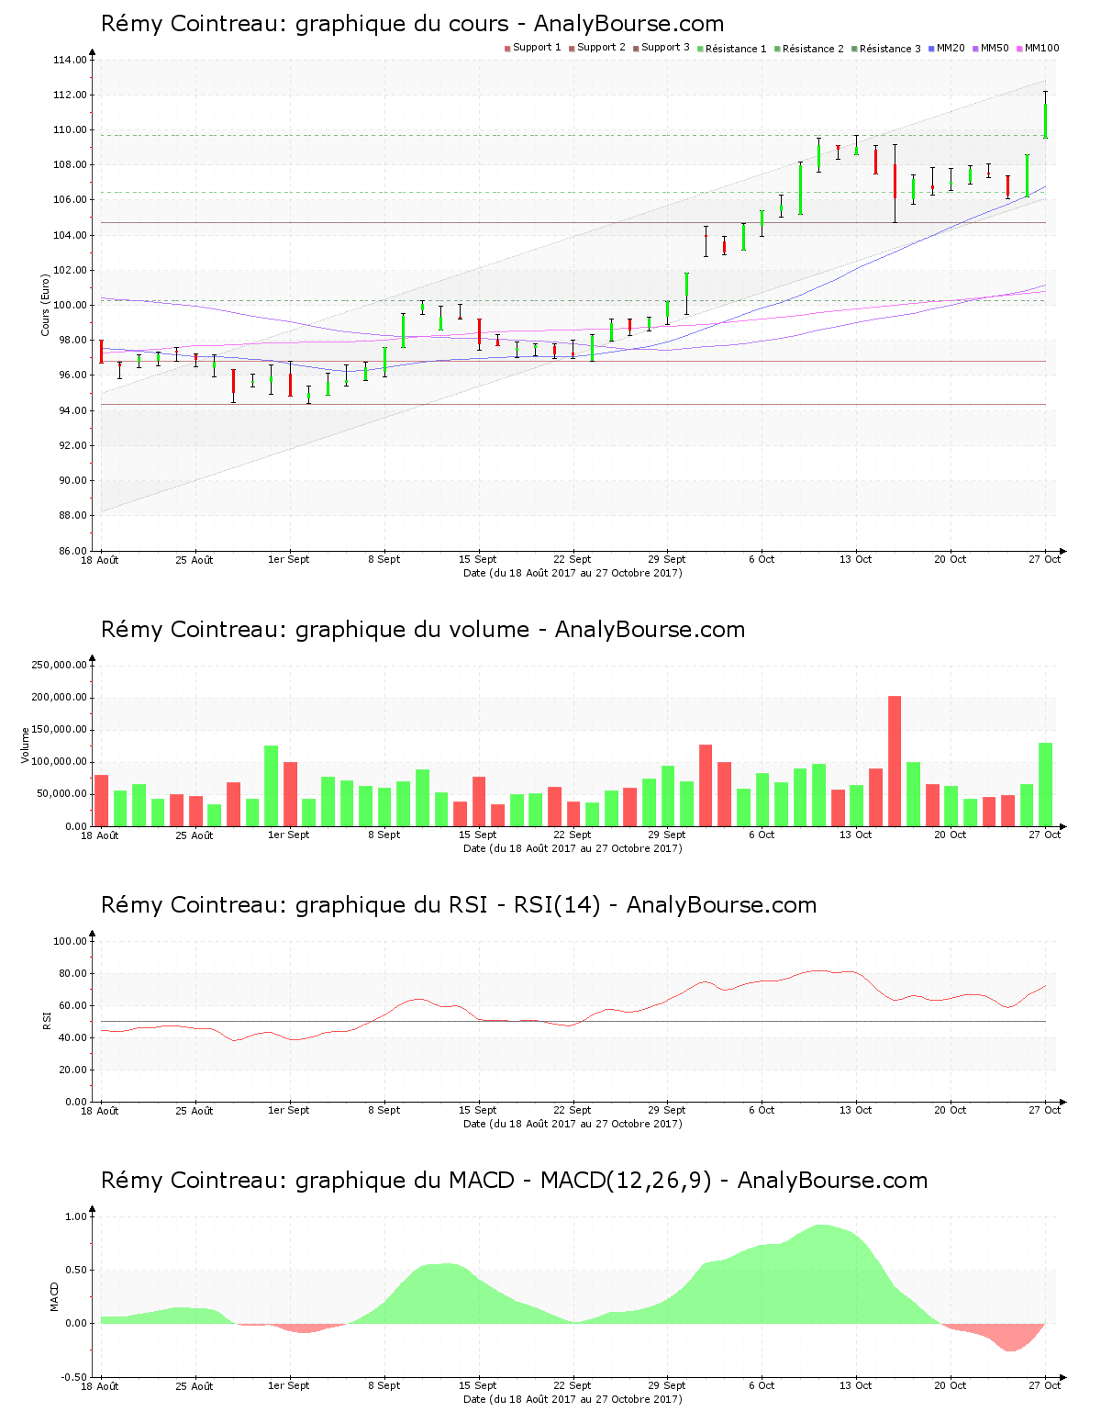Select the Support 3 legend label
Image resolution: width=1101 pixels, height=1423 pixels.
tap(665, 48)
